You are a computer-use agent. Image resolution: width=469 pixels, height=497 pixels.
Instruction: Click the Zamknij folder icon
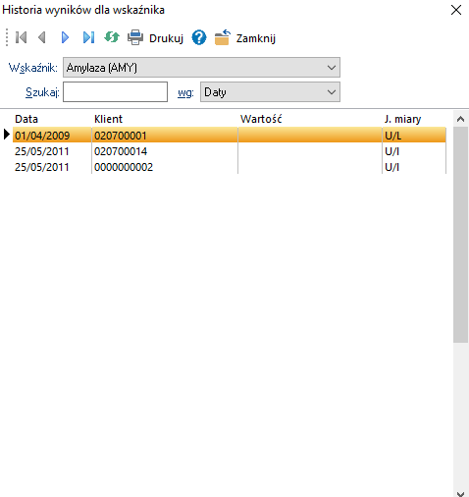(x=223, y=37)
